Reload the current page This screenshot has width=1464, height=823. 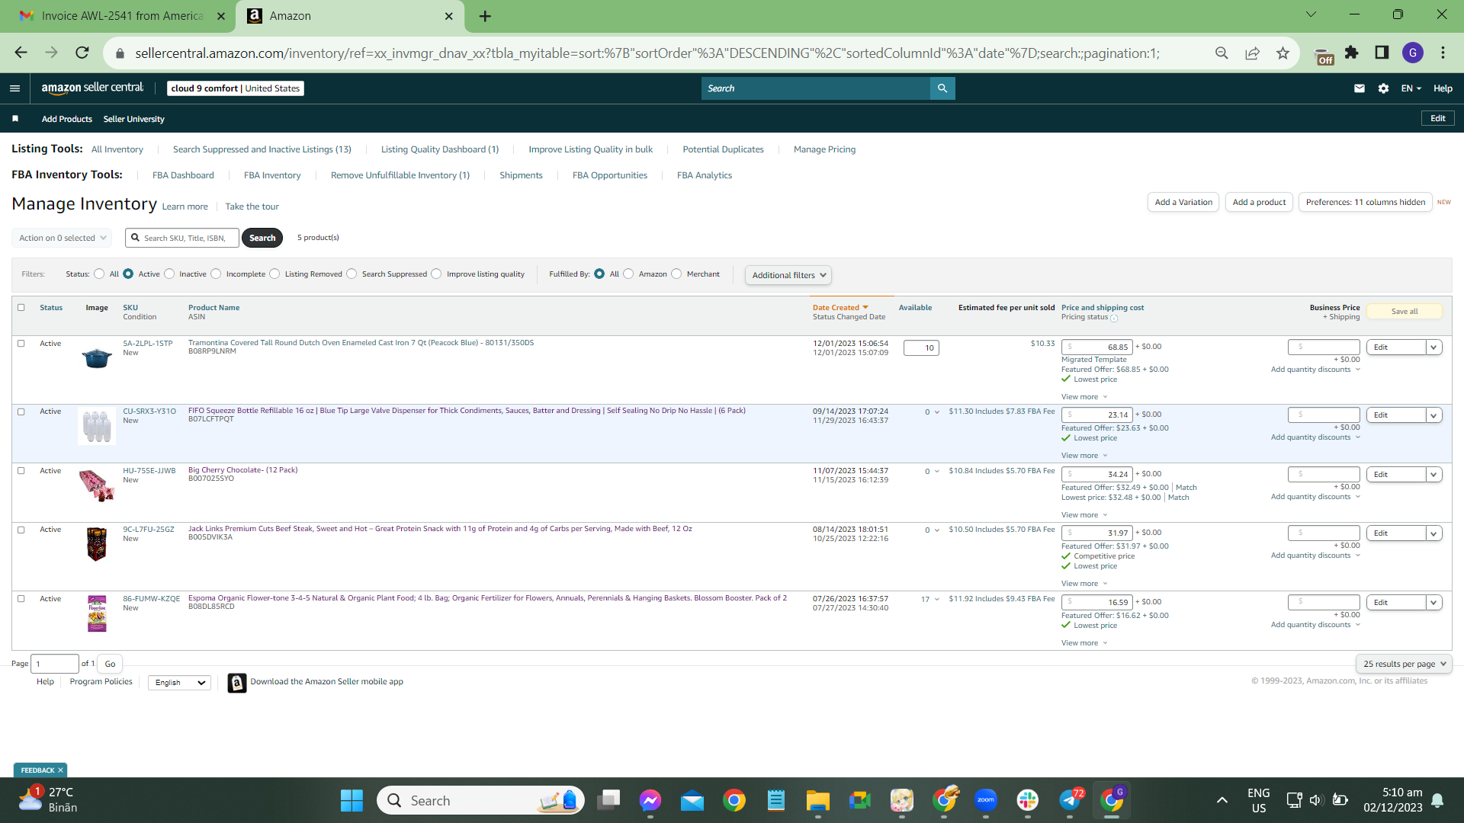point(82,53)
